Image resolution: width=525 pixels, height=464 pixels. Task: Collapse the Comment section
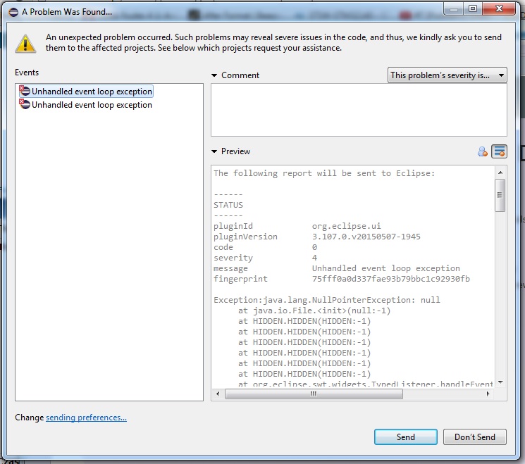pos(215,75)
